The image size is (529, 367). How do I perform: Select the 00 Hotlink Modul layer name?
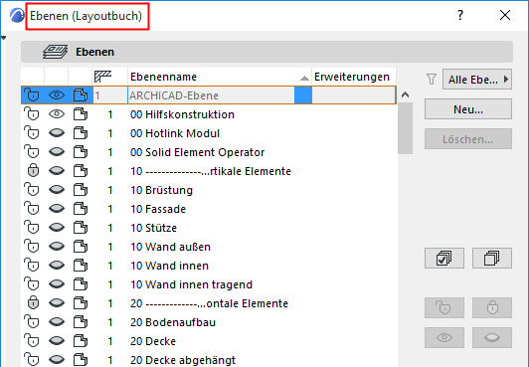[x=175, y=133]
